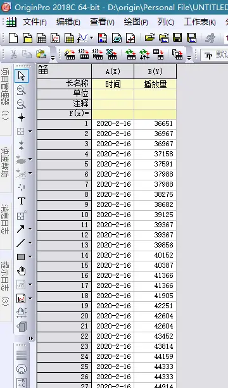The image size is (228, 388).
Task: Open the Rectangle tool dropdown options
Action: (30, 257)
